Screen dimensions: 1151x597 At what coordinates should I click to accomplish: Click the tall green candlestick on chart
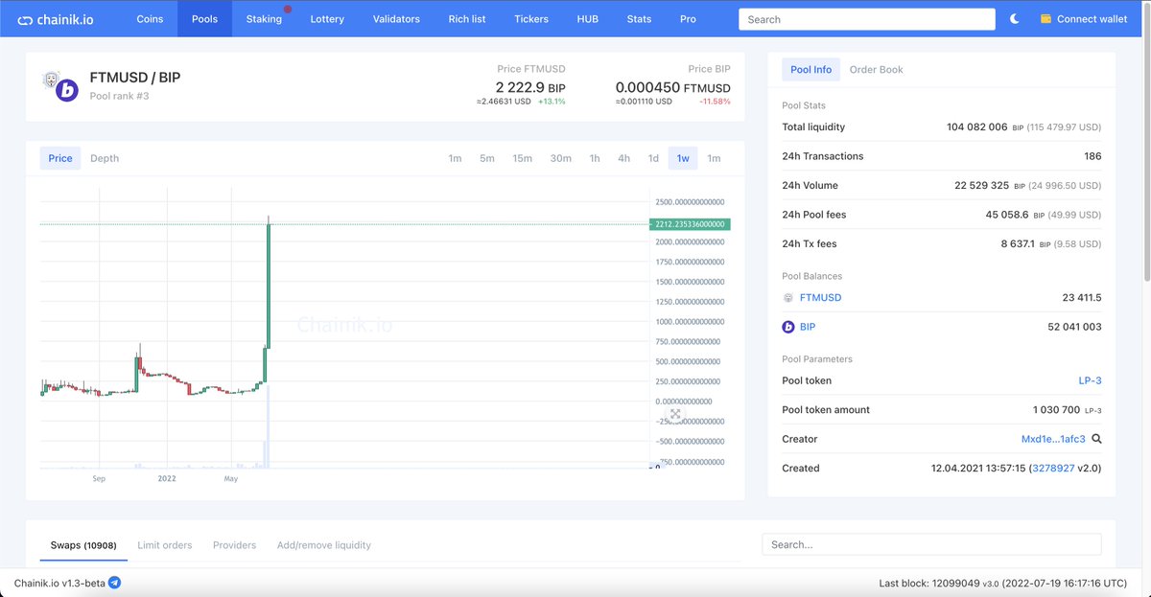(270, 285)
